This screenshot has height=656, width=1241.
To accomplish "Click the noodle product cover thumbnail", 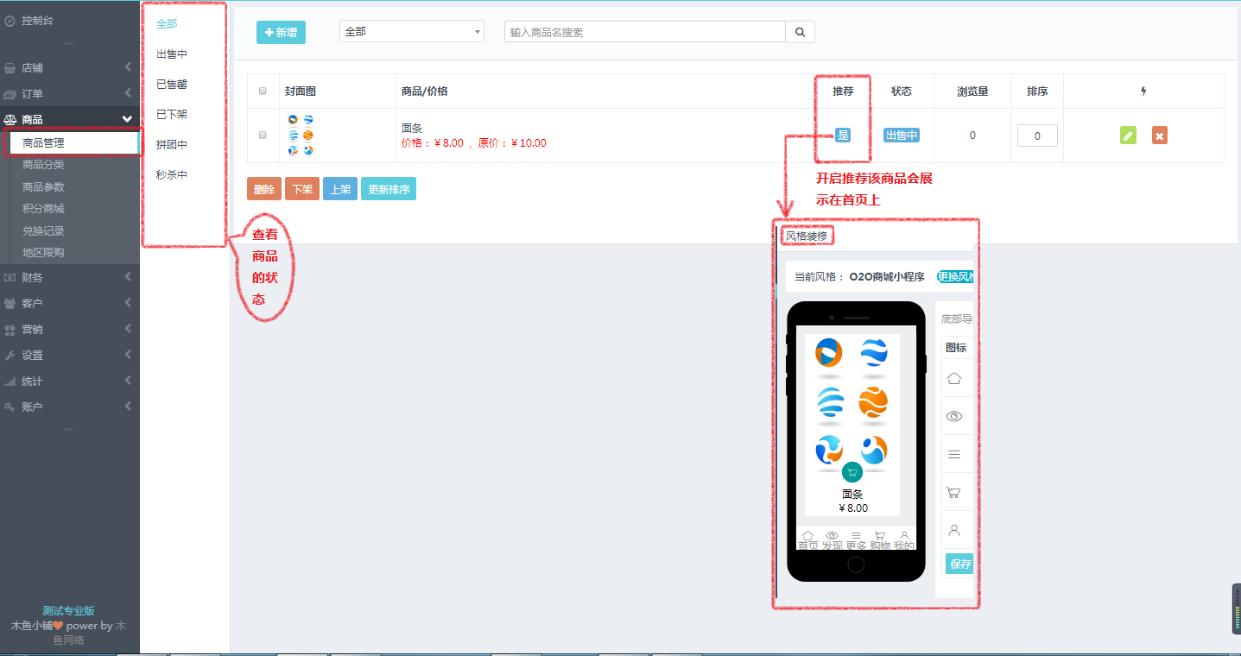I will [x=301, y=136].
